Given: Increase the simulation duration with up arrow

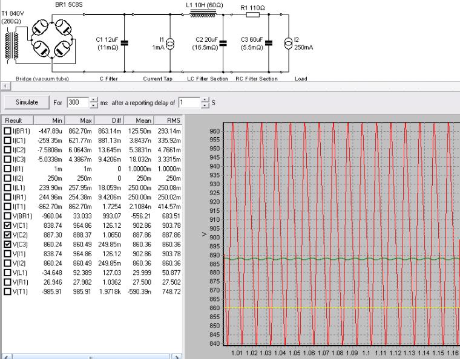Looking at the screenshot, I should [93, 100].
